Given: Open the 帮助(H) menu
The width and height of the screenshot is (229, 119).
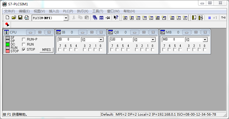Looking at the screenshot, I should [129, 11].
